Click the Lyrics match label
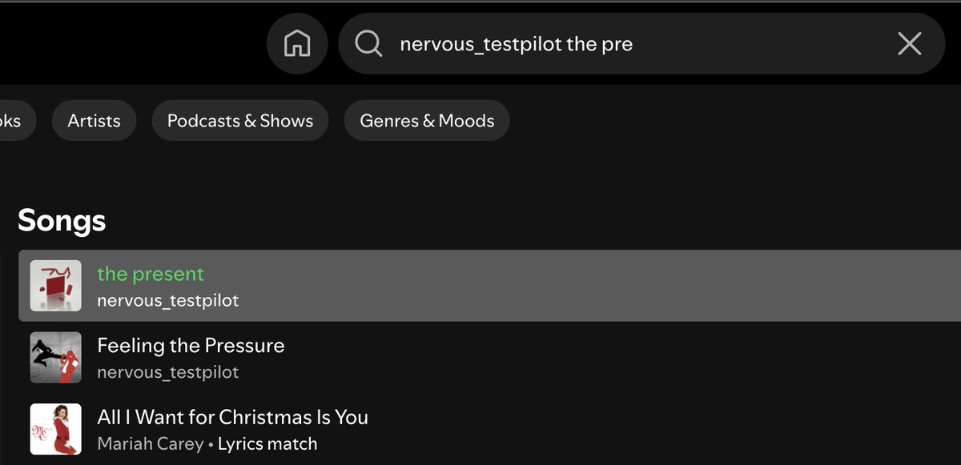 click(267, 443)
